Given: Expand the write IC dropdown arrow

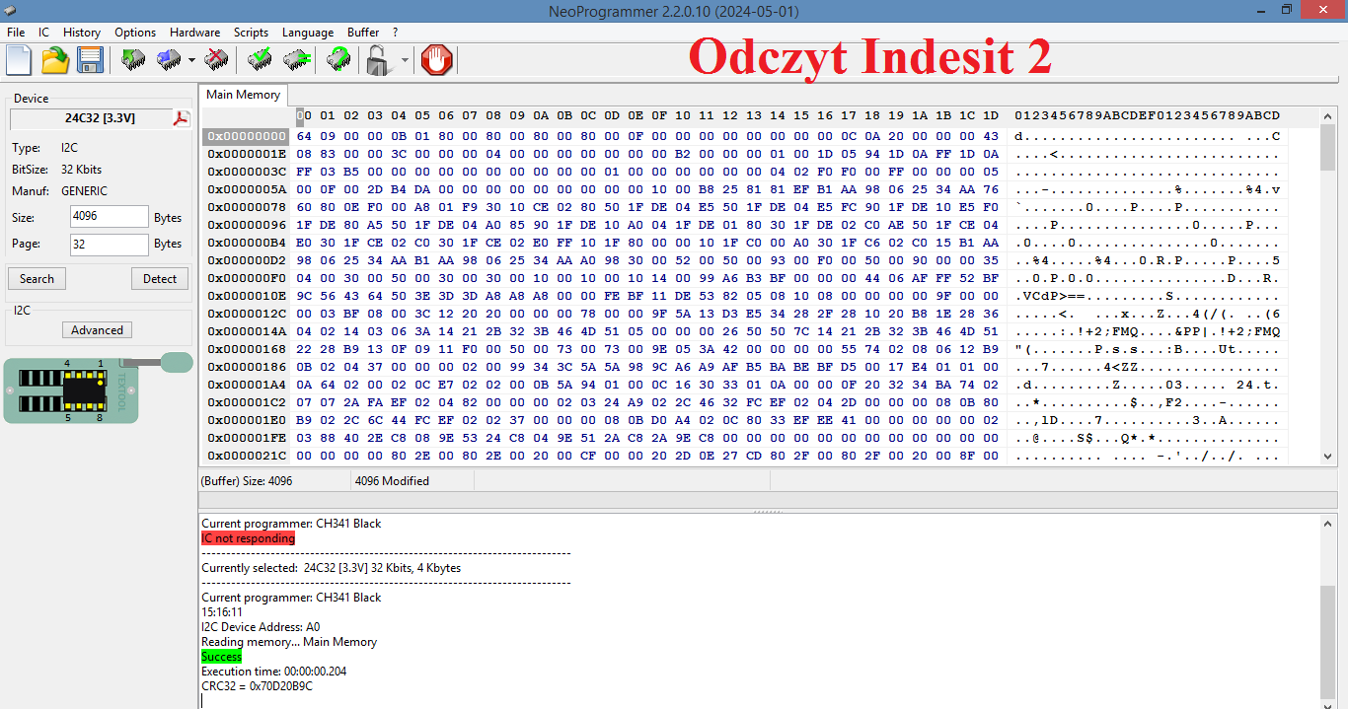Looking at the screenshot, I should point(191,61).
